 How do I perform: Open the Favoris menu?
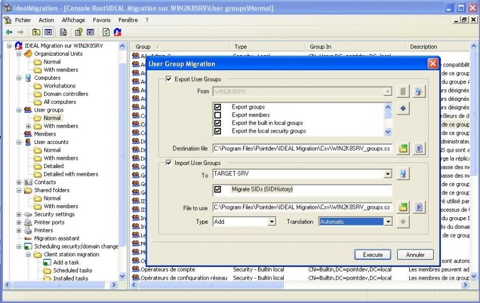102,20
